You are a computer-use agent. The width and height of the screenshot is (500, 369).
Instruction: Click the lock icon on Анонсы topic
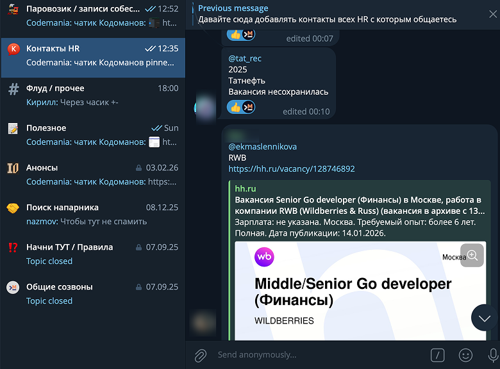click(138, 168)
